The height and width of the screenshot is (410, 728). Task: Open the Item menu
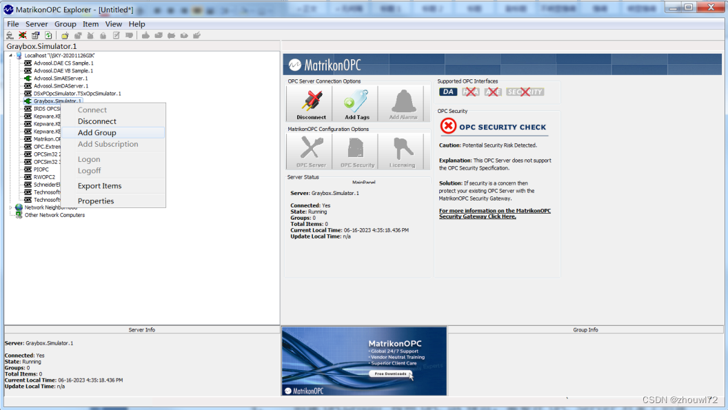[x=90, y=24]
